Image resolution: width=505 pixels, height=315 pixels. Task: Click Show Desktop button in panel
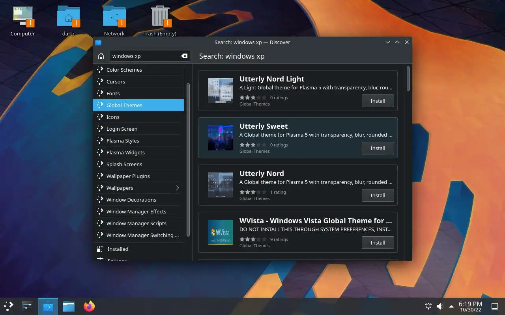pos(494,306)
